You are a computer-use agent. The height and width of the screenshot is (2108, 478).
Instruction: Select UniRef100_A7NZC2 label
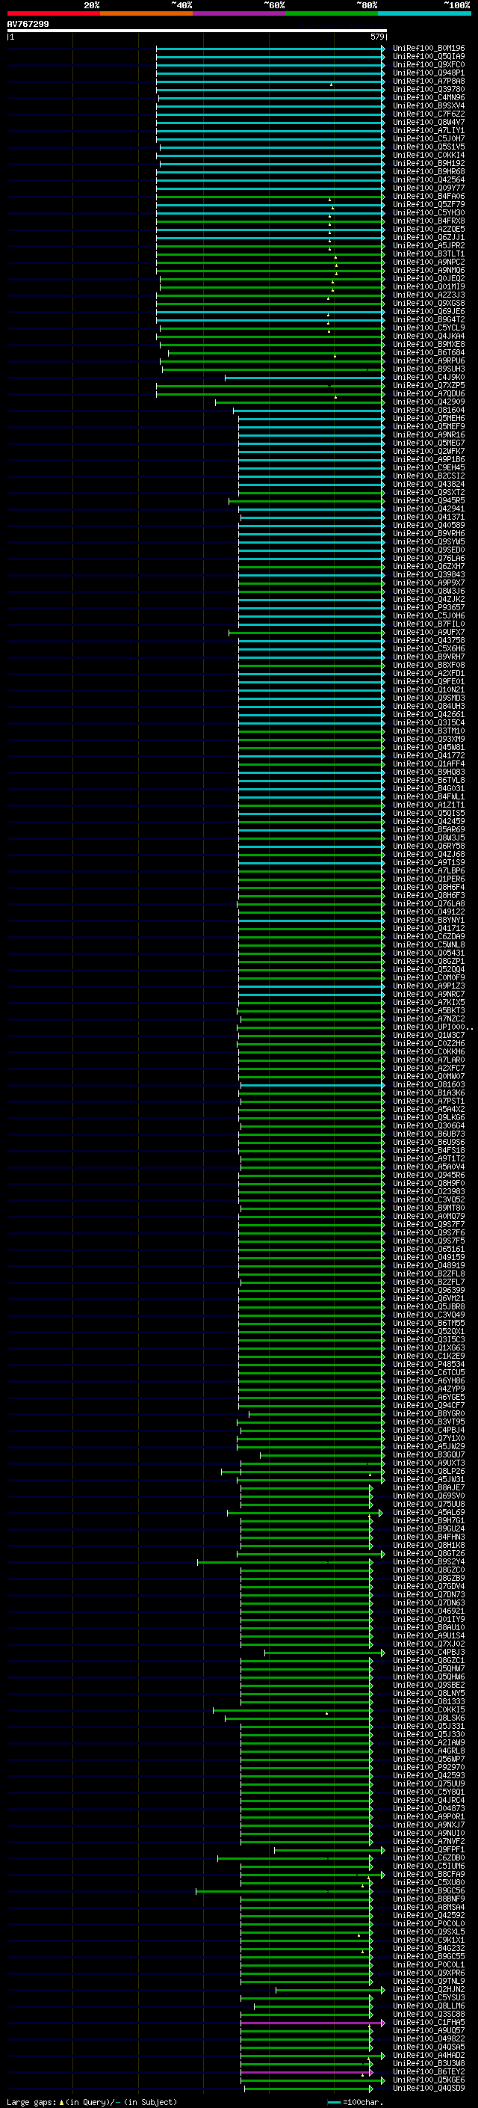429,1018
